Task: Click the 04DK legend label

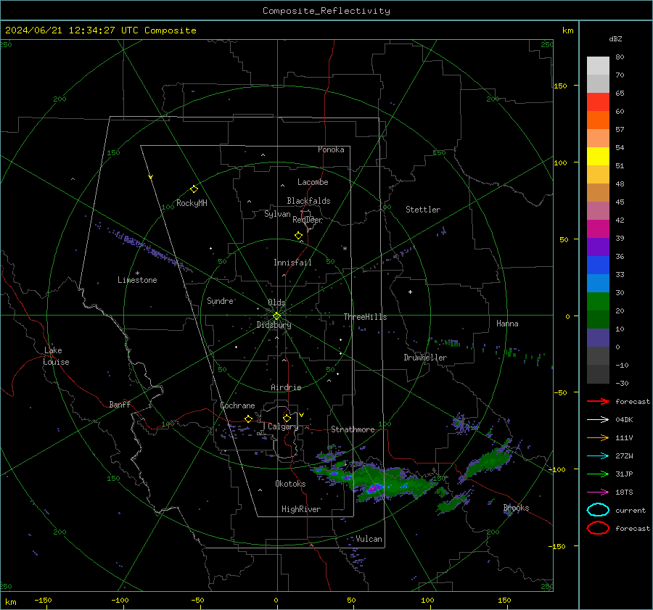Action: tap(624, 420)
